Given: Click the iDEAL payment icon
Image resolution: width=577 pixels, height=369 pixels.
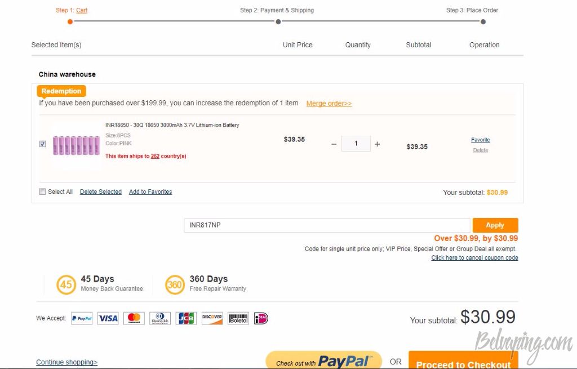Looking at the screenshot, I should [261, 318].
